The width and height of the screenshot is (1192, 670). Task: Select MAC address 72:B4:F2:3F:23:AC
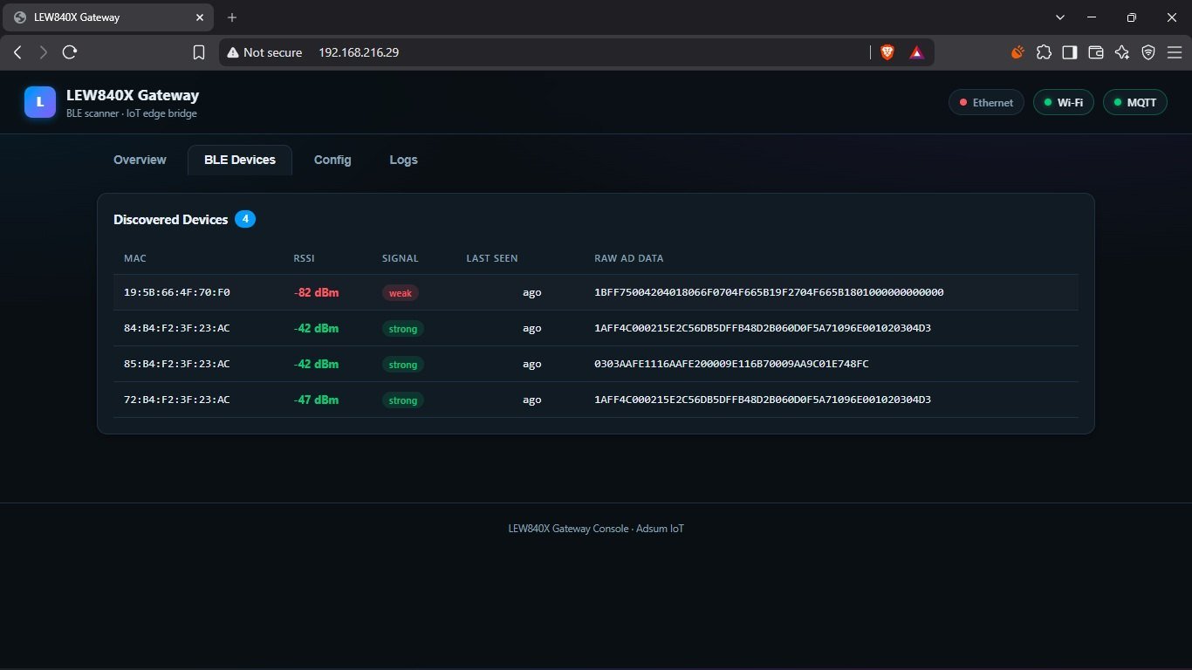coord(177,400)
